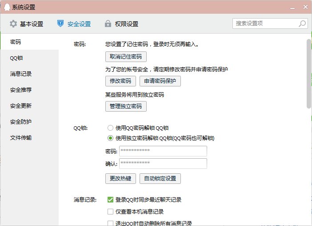Open the 基本设置 tab
312x226 pixels.
(27, 24)
